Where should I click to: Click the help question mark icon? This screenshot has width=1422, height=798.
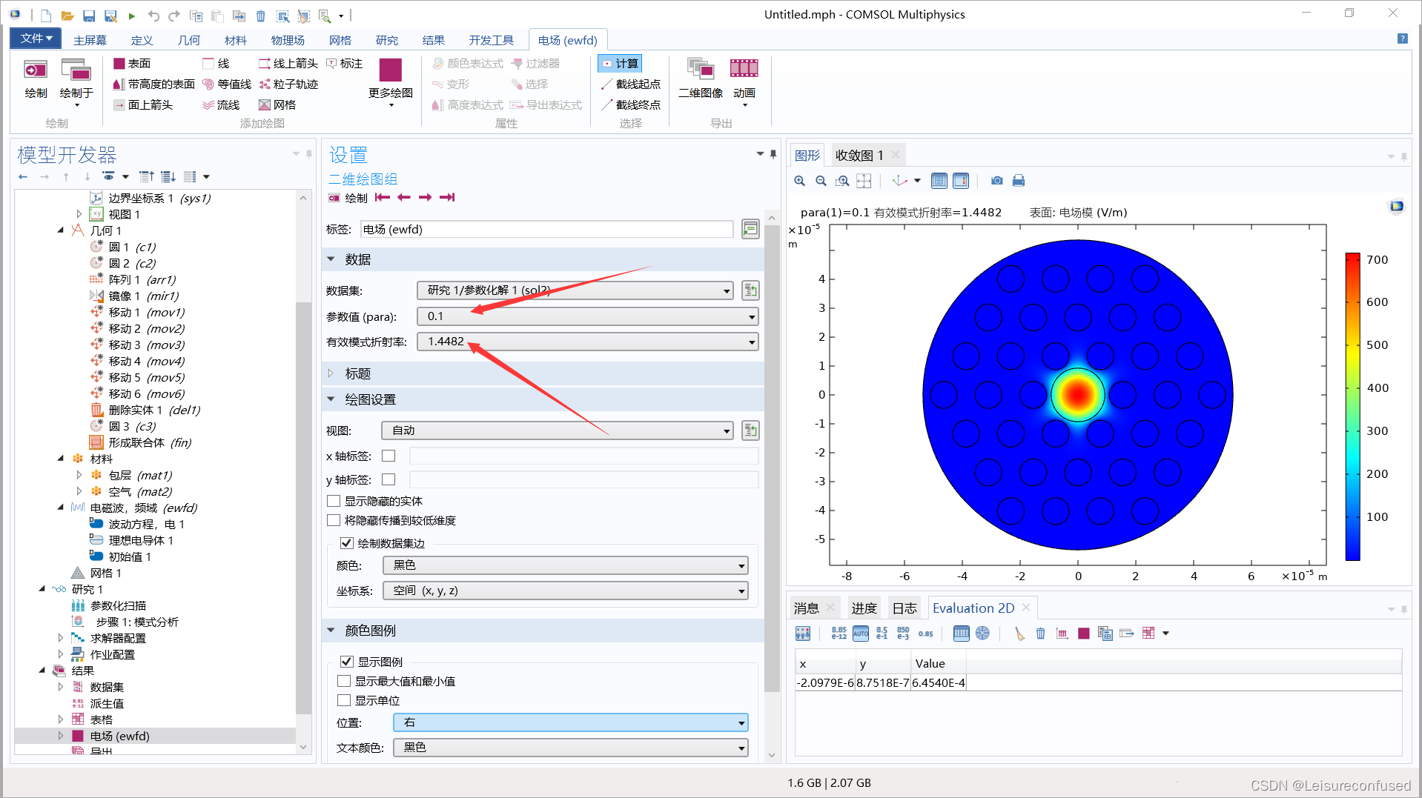1402,39
